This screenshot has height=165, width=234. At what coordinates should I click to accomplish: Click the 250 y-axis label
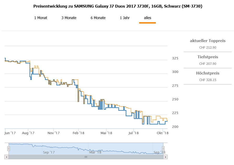click(x=175, y=99)
